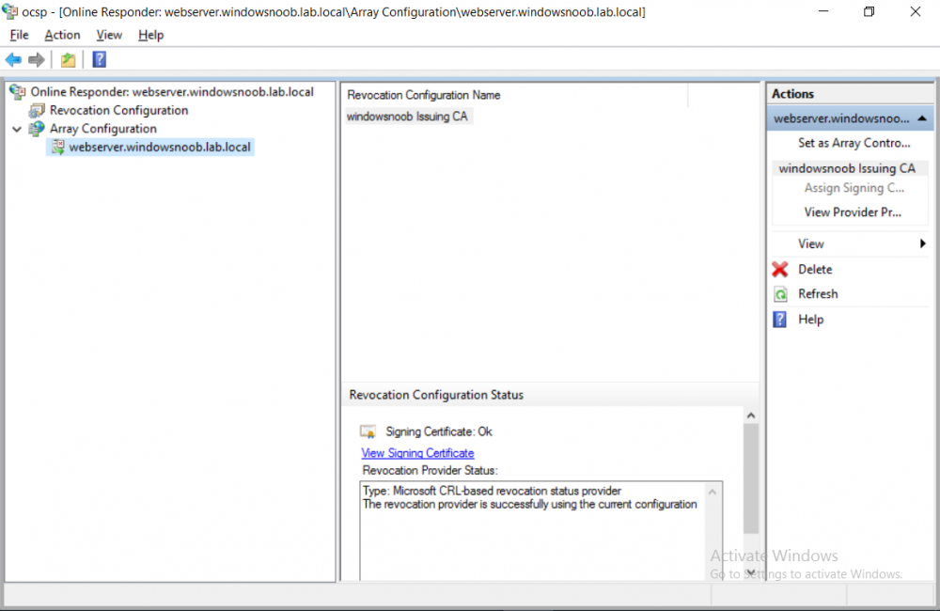
Task: Click the Up One Level folder icon
Action: pyautogui.click(x=68, y=59)
